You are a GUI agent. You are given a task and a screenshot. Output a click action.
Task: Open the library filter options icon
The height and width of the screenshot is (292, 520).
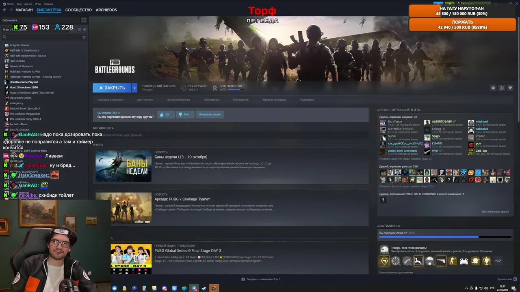click(84, 37)
